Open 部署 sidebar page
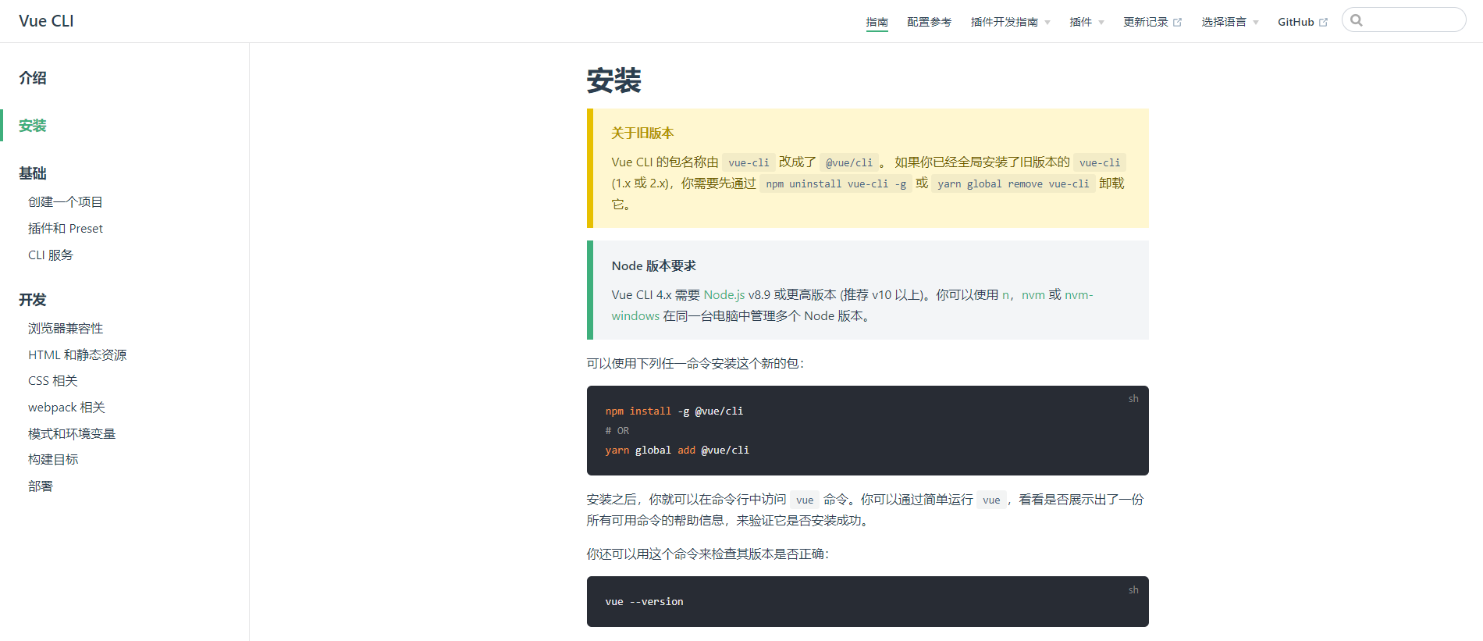This screenshot has width=1483, height=641. (41, 486)
